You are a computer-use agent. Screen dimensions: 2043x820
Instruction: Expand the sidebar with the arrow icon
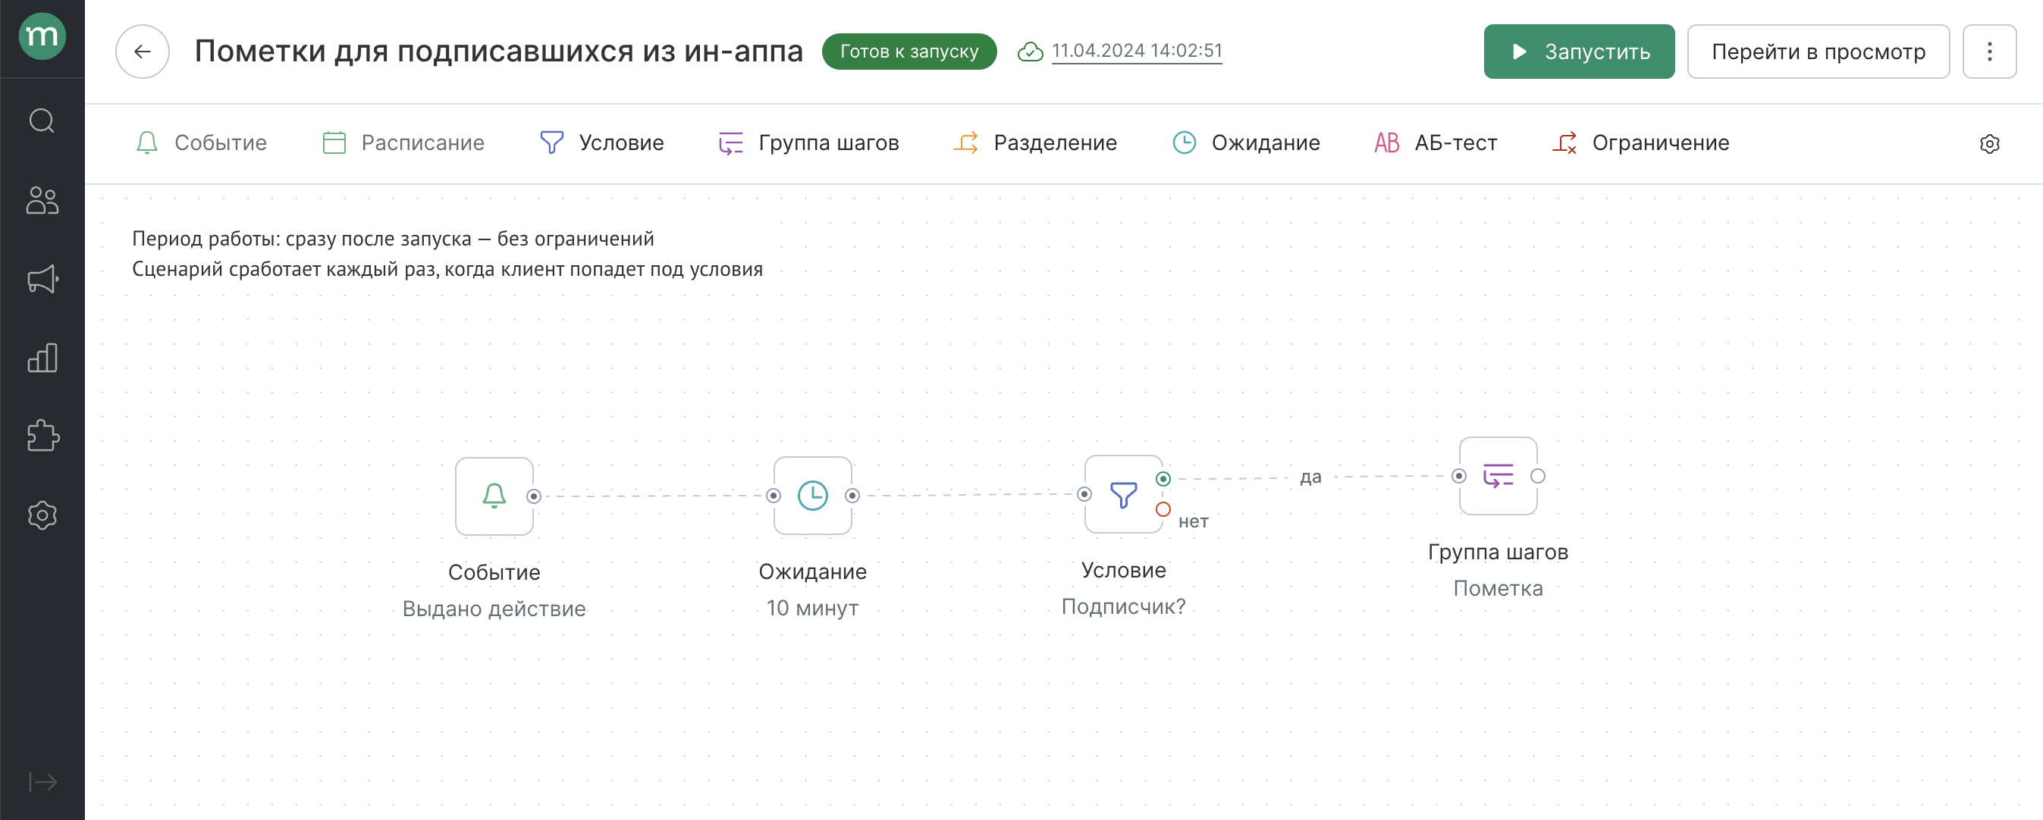click(x=42, y=782)
